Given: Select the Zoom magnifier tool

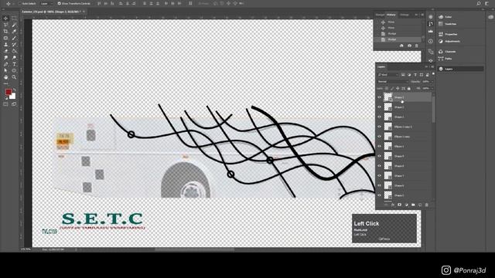Looking at the screenshot, I should click(14, 77).
